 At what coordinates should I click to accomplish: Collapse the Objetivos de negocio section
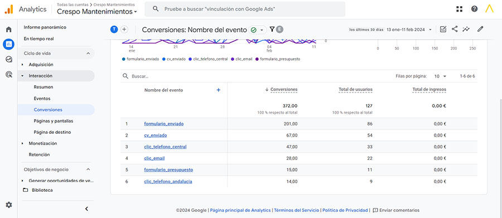pyautogui.click(x=88, y=169)
